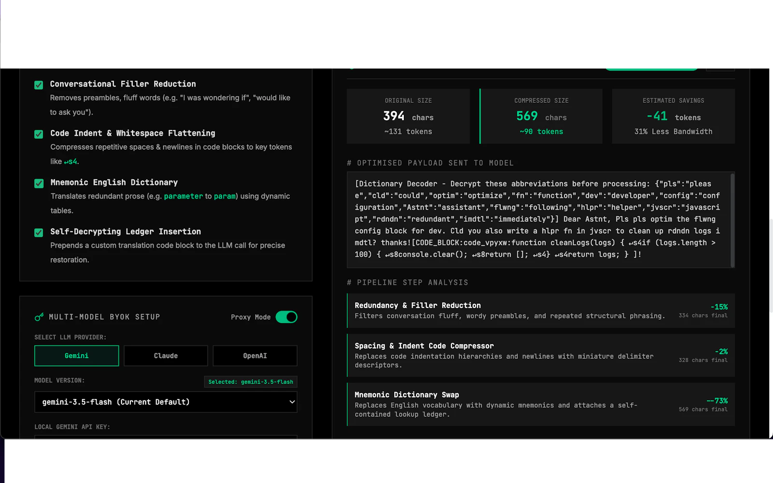Click the key icon beside Multi-Model BYOK Setup
773x483 pixels.
[x=39, y=317]
